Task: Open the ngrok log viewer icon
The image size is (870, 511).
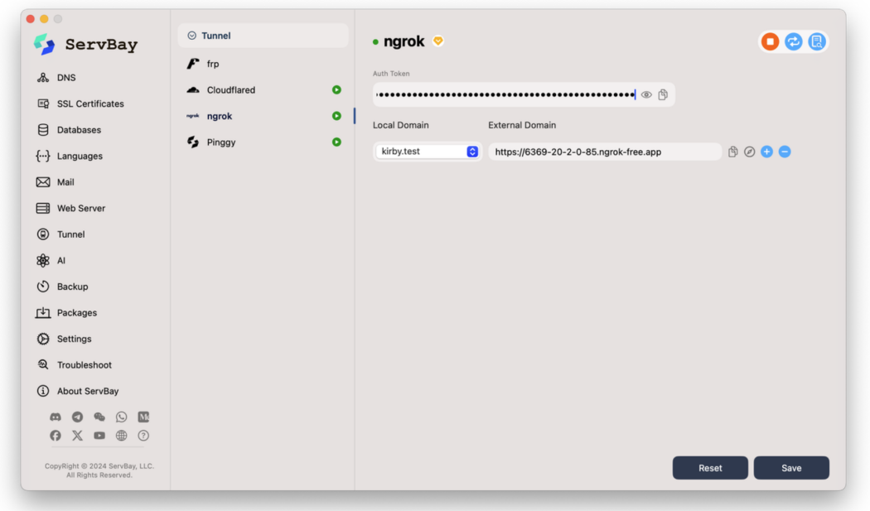Action: pos(817,41)
